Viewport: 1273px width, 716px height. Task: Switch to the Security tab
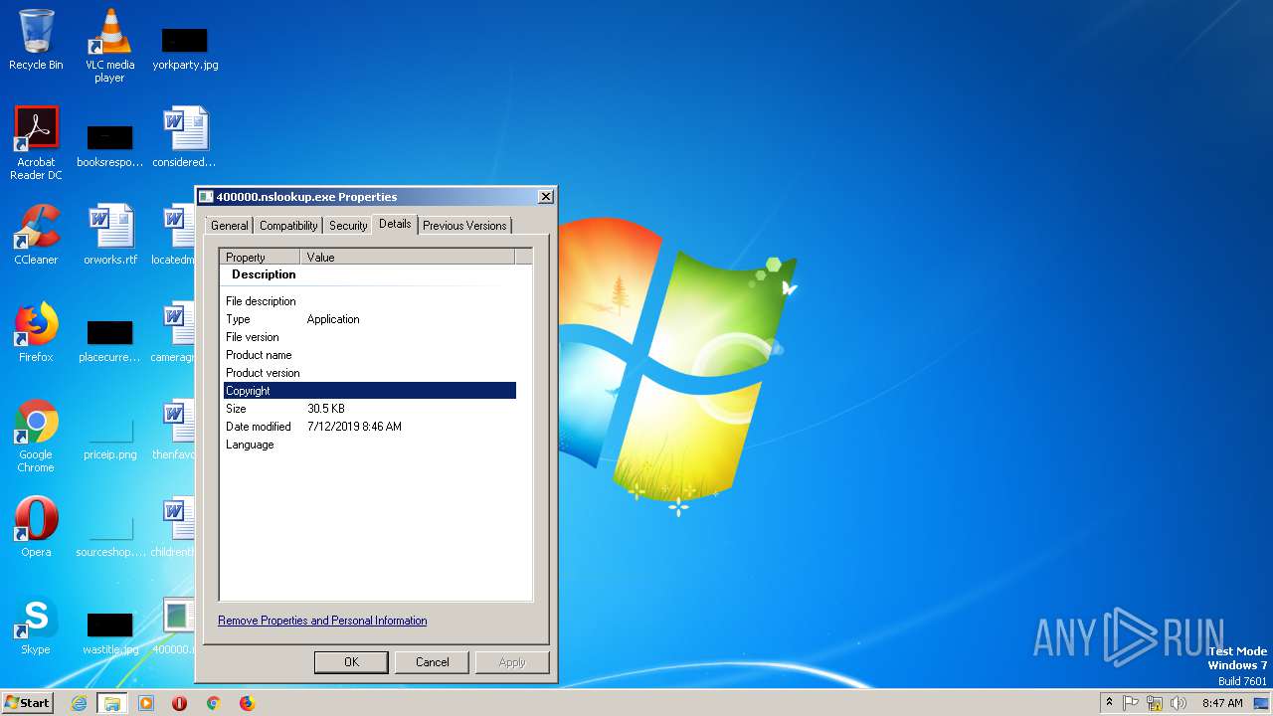pyautogui.click(x=348, y=226)
